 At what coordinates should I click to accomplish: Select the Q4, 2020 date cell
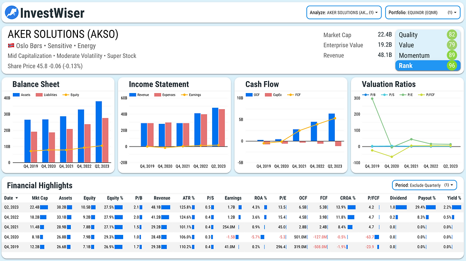[11, 237]
